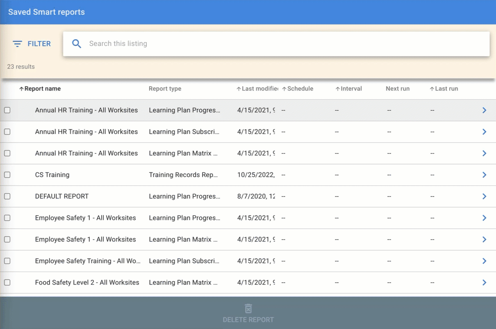Check the first Annual HR Training row
Image resolution: width=496 pixels, height=329 pixels.
pyautogui.click(x=7, y=110)
